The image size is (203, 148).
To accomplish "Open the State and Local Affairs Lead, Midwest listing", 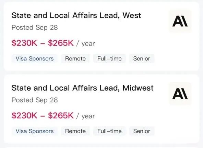I will [x=82, y=88].
